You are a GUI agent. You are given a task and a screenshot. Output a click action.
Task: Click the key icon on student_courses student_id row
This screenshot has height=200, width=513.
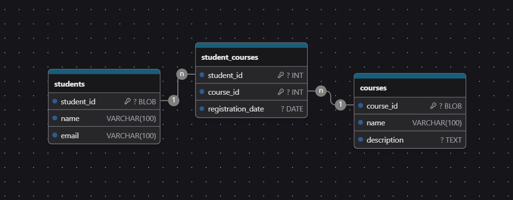point(280,75)
